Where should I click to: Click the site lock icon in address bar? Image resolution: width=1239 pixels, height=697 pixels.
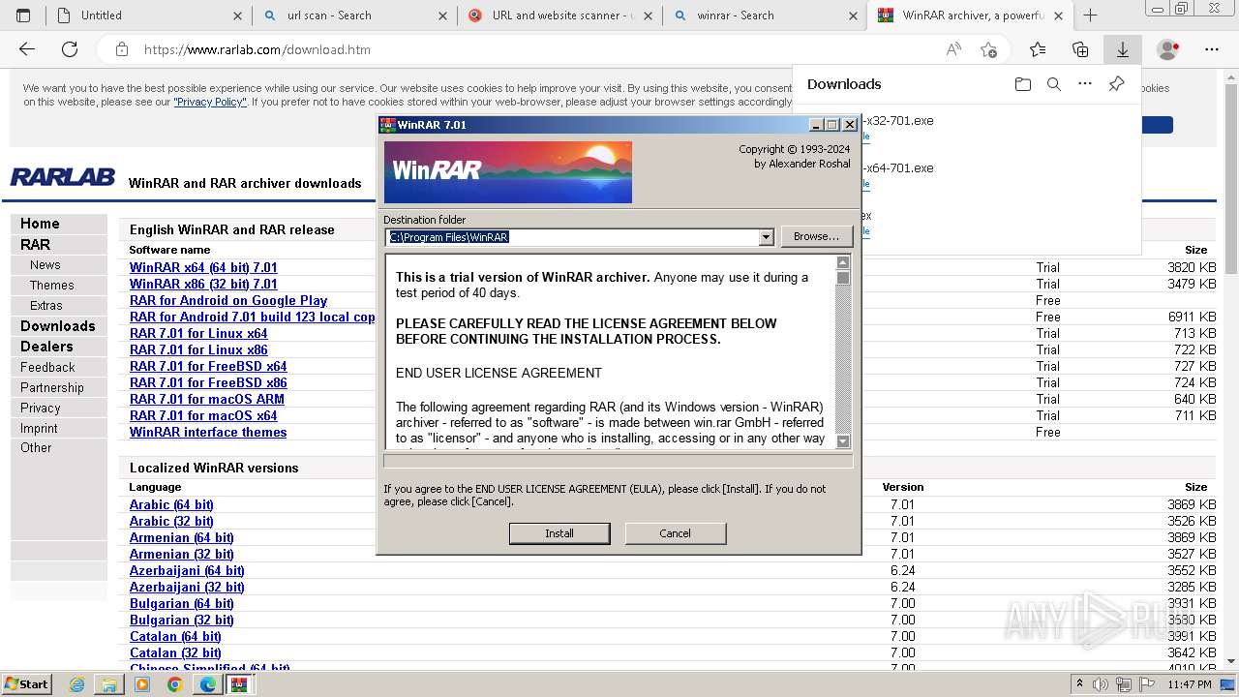coord(121,49)
